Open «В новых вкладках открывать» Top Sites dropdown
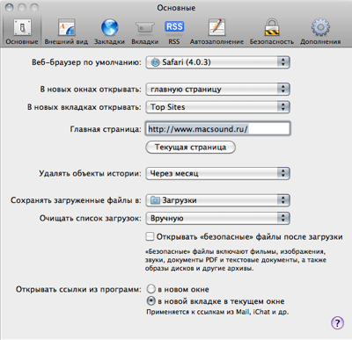This screenshot has height=340, width=352. 217,107
